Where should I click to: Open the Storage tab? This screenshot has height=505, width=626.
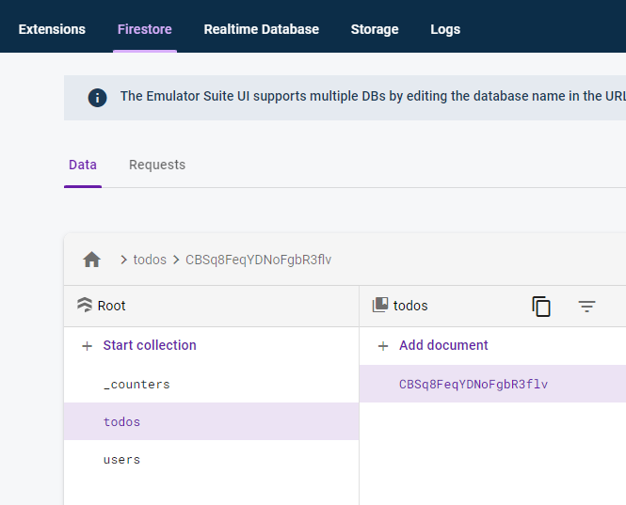pyautogui.click(x=375, y=29)
